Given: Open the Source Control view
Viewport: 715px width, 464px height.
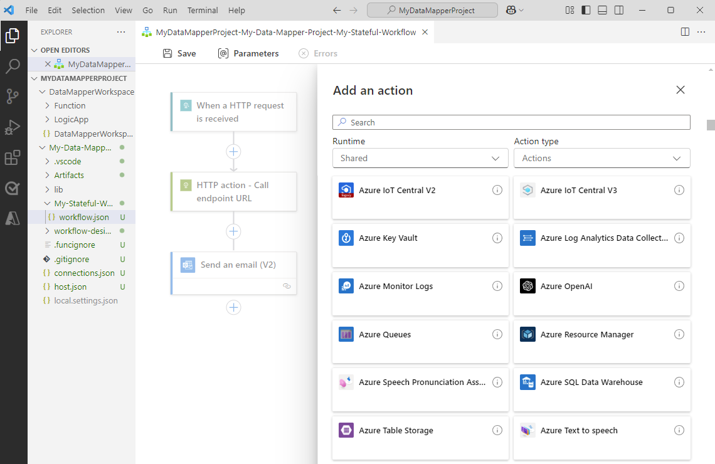Looking at the screenshot, I should (x=13, y=96).
